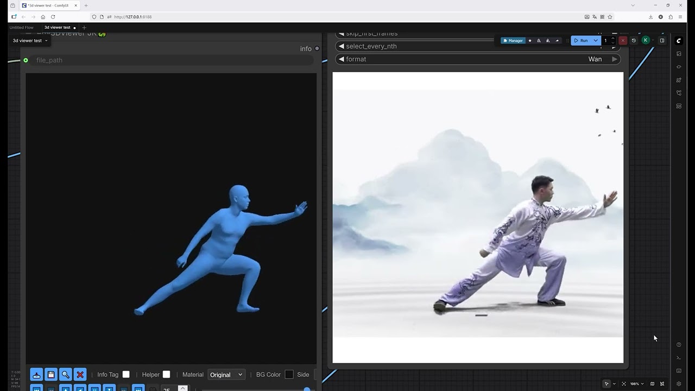Pick the BG Color swatch

289,374
